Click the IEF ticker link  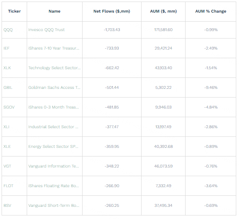point(6,48)
